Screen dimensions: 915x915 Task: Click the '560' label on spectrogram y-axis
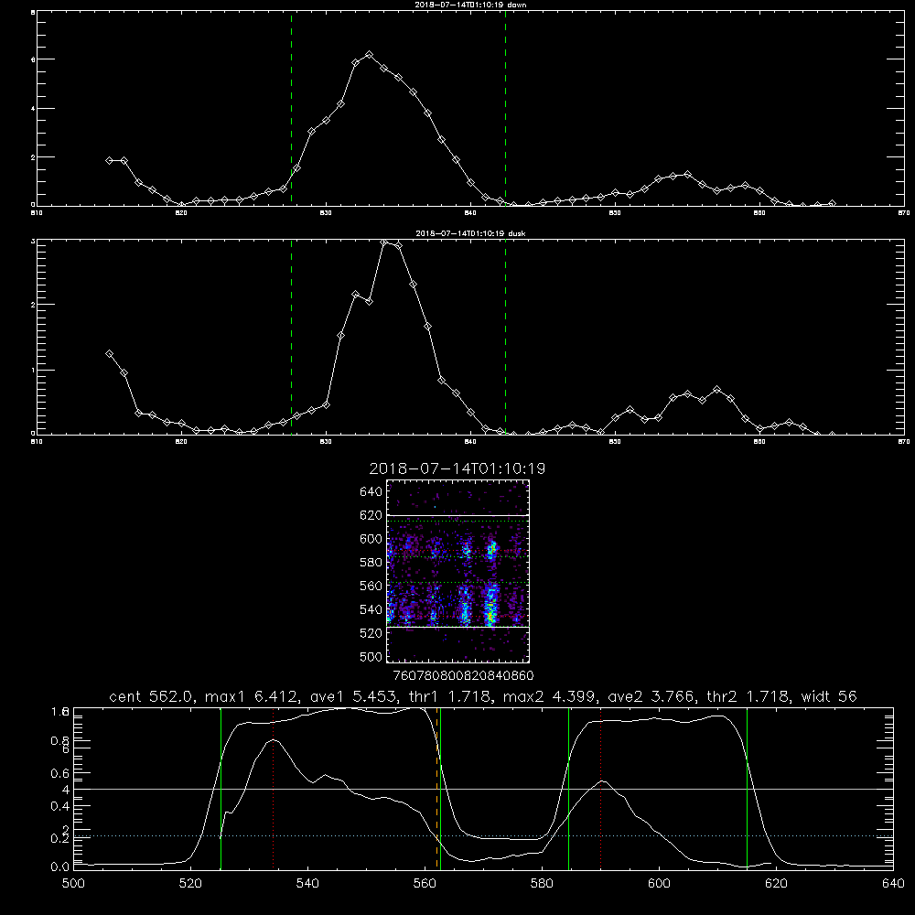tap(371, 586)
